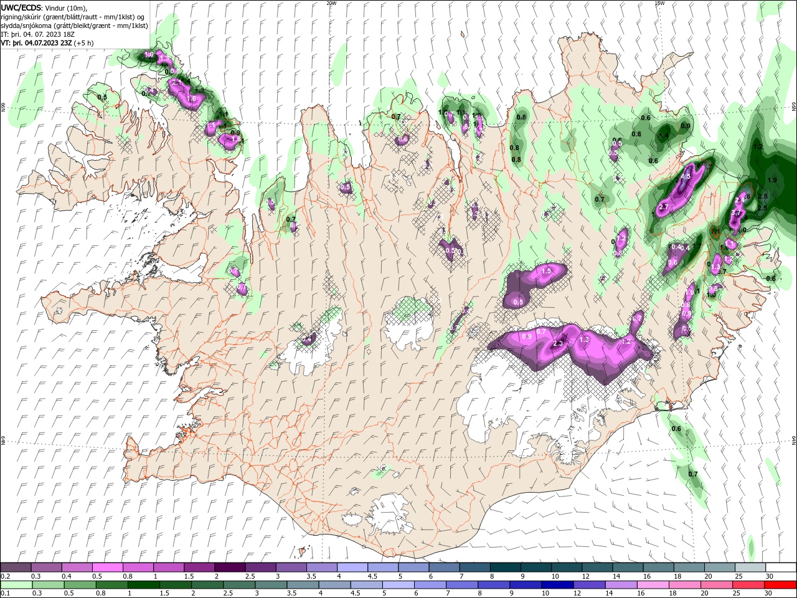Click the rigning/skúrir legend description line
The image size is (797, 598).
pos(73,17)
